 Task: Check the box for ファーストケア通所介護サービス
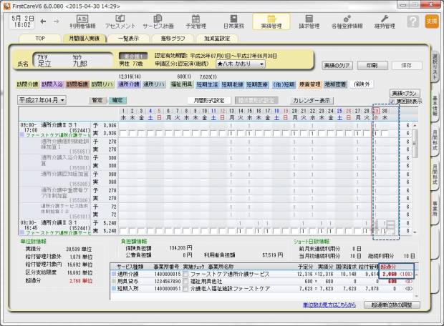(x=185, y=274)
